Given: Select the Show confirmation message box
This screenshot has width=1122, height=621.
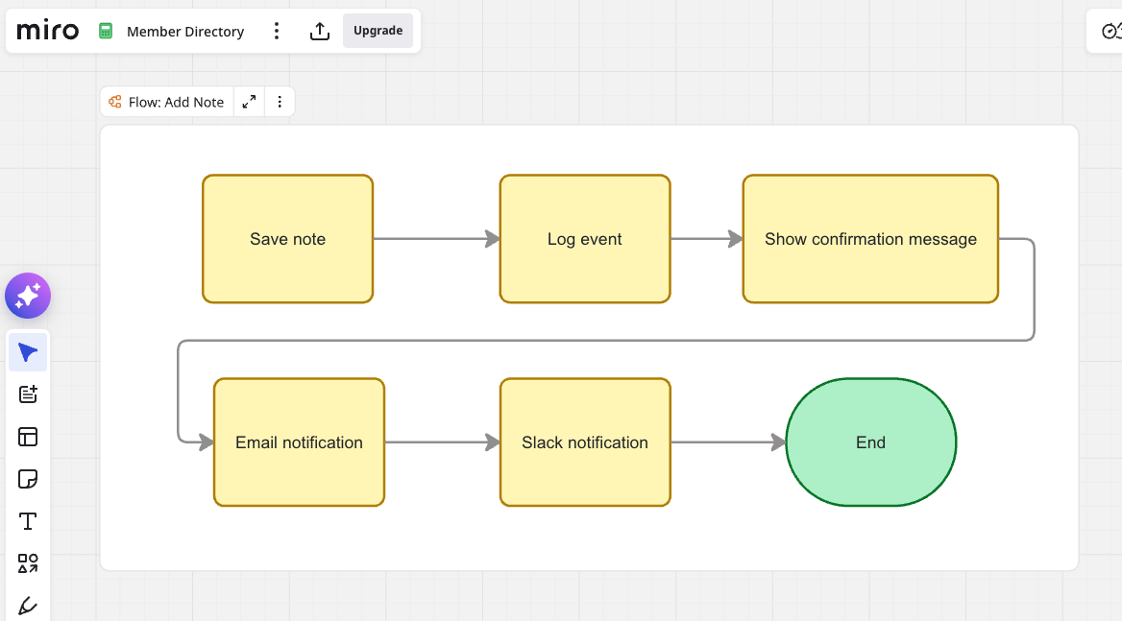Looking at the screenshot, I should (x=870, y=239).
